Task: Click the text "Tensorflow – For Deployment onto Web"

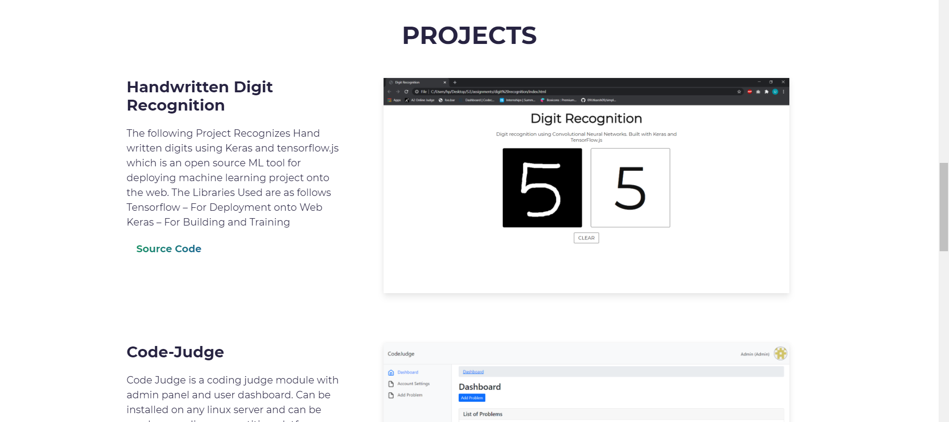Action: tap(224, 207)
